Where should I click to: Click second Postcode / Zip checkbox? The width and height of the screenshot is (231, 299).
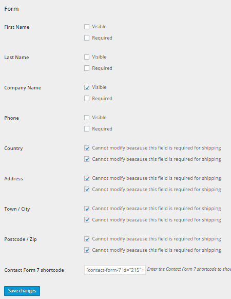click(x=87, y=250)
